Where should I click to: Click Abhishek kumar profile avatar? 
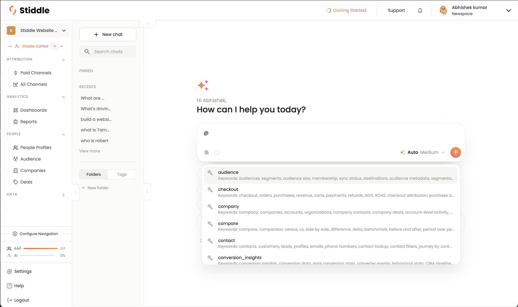[x=443, y=10]
